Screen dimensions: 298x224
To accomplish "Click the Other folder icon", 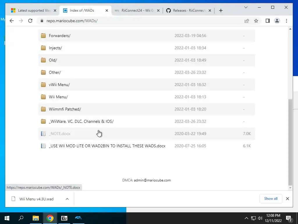I will (43, 72).
